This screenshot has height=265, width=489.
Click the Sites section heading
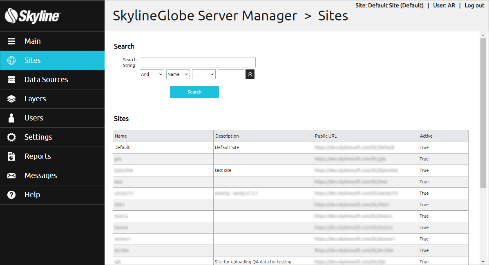121,119
